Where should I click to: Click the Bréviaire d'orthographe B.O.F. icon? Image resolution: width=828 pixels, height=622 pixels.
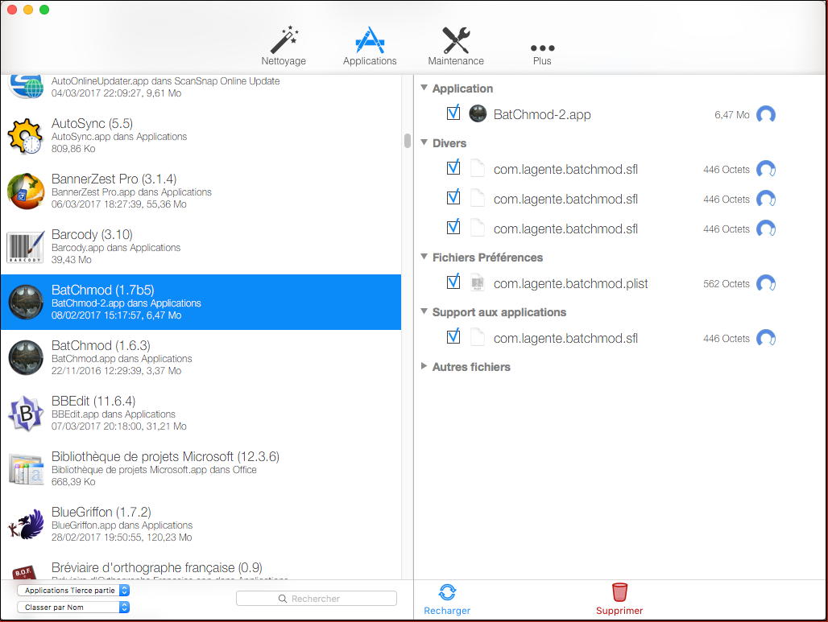pyautogui.click(x=23, y=572)
